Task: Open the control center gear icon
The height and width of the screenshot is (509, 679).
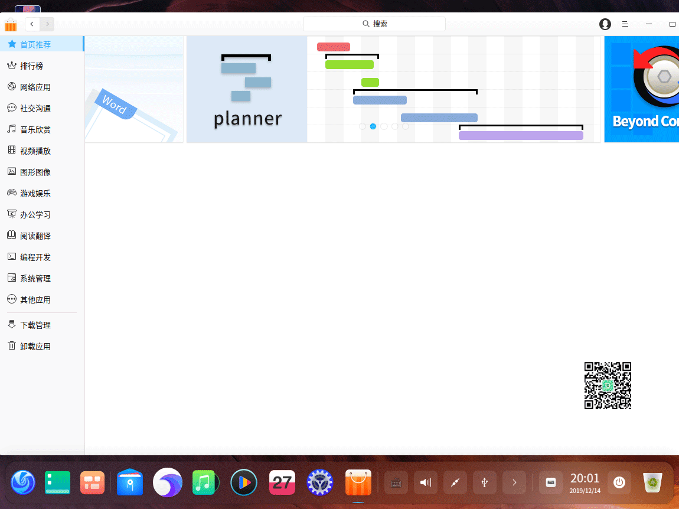Action: [x=319, y=482]
